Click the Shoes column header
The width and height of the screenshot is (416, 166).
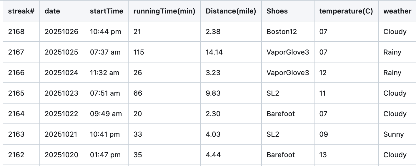coord(277,11)
